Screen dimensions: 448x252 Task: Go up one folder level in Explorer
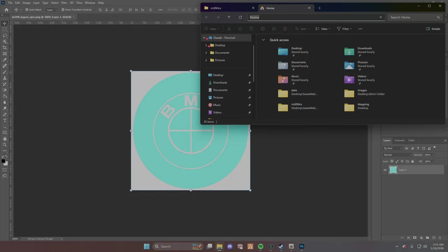[229, 17]
